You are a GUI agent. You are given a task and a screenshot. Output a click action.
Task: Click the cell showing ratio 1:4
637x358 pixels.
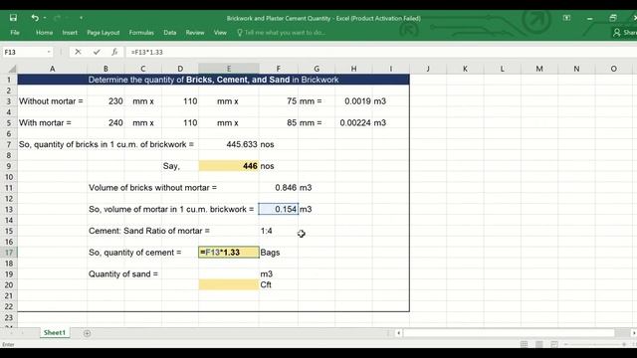tap(279, 231)
